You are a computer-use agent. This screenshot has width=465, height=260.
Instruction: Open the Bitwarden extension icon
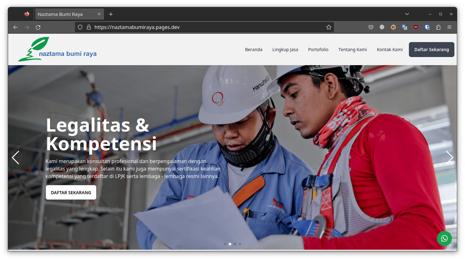427,27
